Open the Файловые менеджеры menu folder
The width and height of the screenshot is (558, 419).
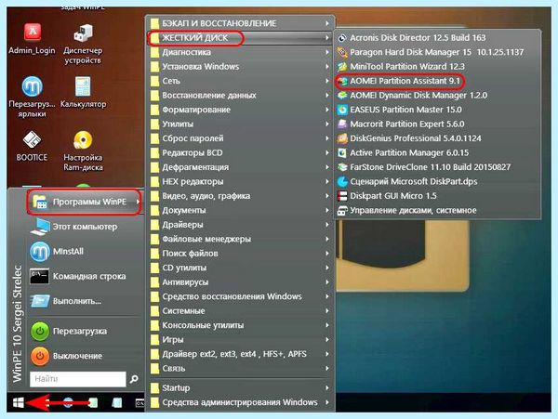pyautogui.click(x=240, y=239)
